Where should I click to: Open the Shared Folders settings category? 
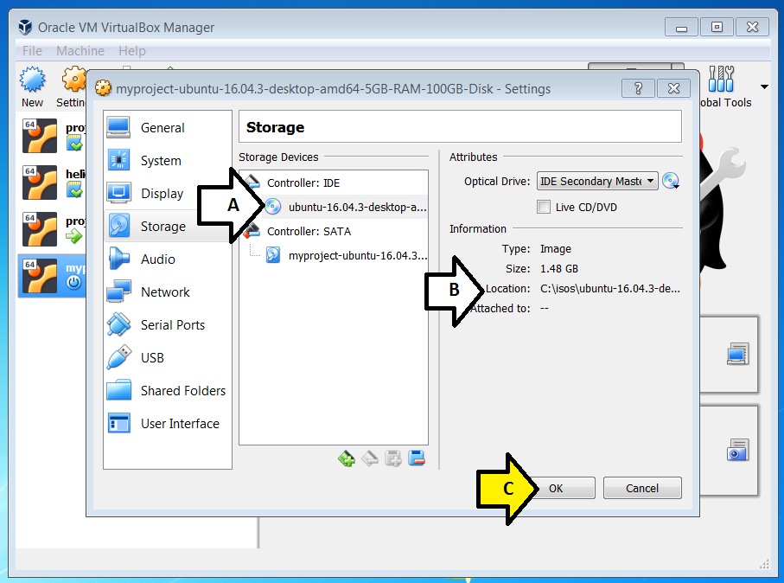(x=168, y=390)
